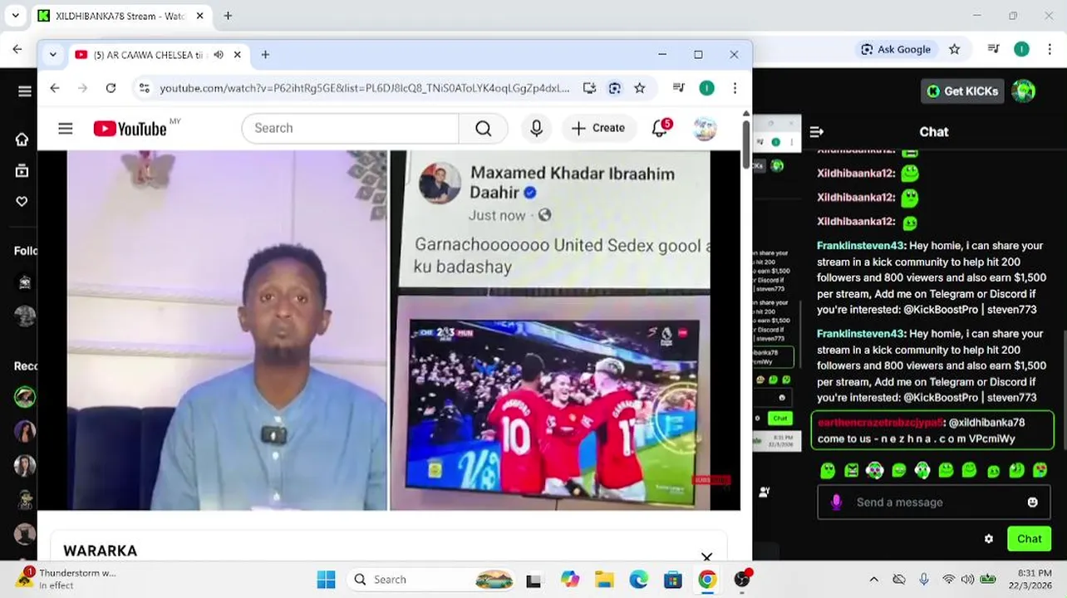1067x598 pixels.
Task: Go back in the Kick window
Action: (17, 49)
